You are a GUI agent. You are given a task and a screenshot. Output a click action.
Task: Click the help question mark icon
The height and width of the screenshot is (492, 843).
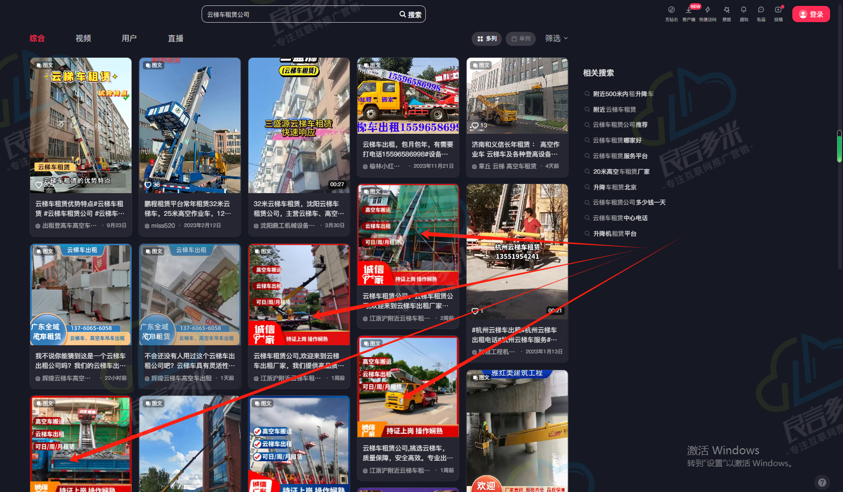pos(821,482)
